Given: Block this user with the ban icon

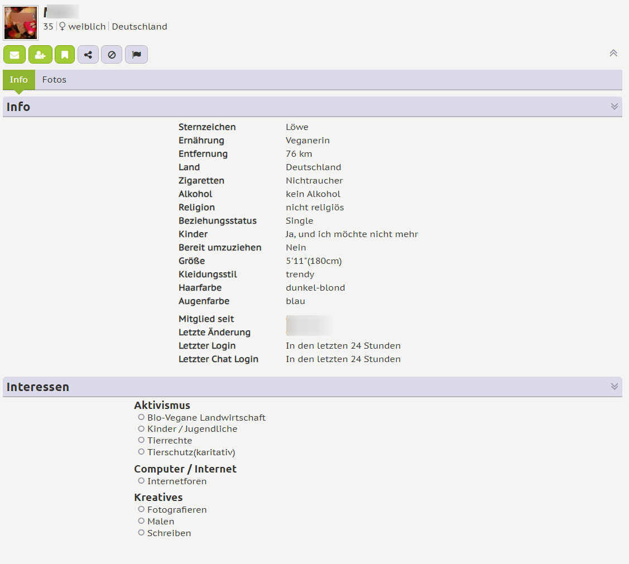Looking at the screenshot, I should point(112,55).
